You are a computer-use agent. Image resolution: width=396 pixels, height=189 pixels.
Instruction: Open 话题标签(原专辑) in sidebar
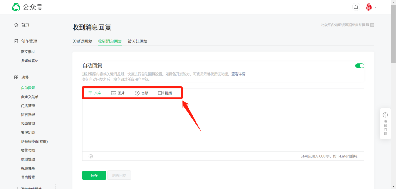pos(34,141)
